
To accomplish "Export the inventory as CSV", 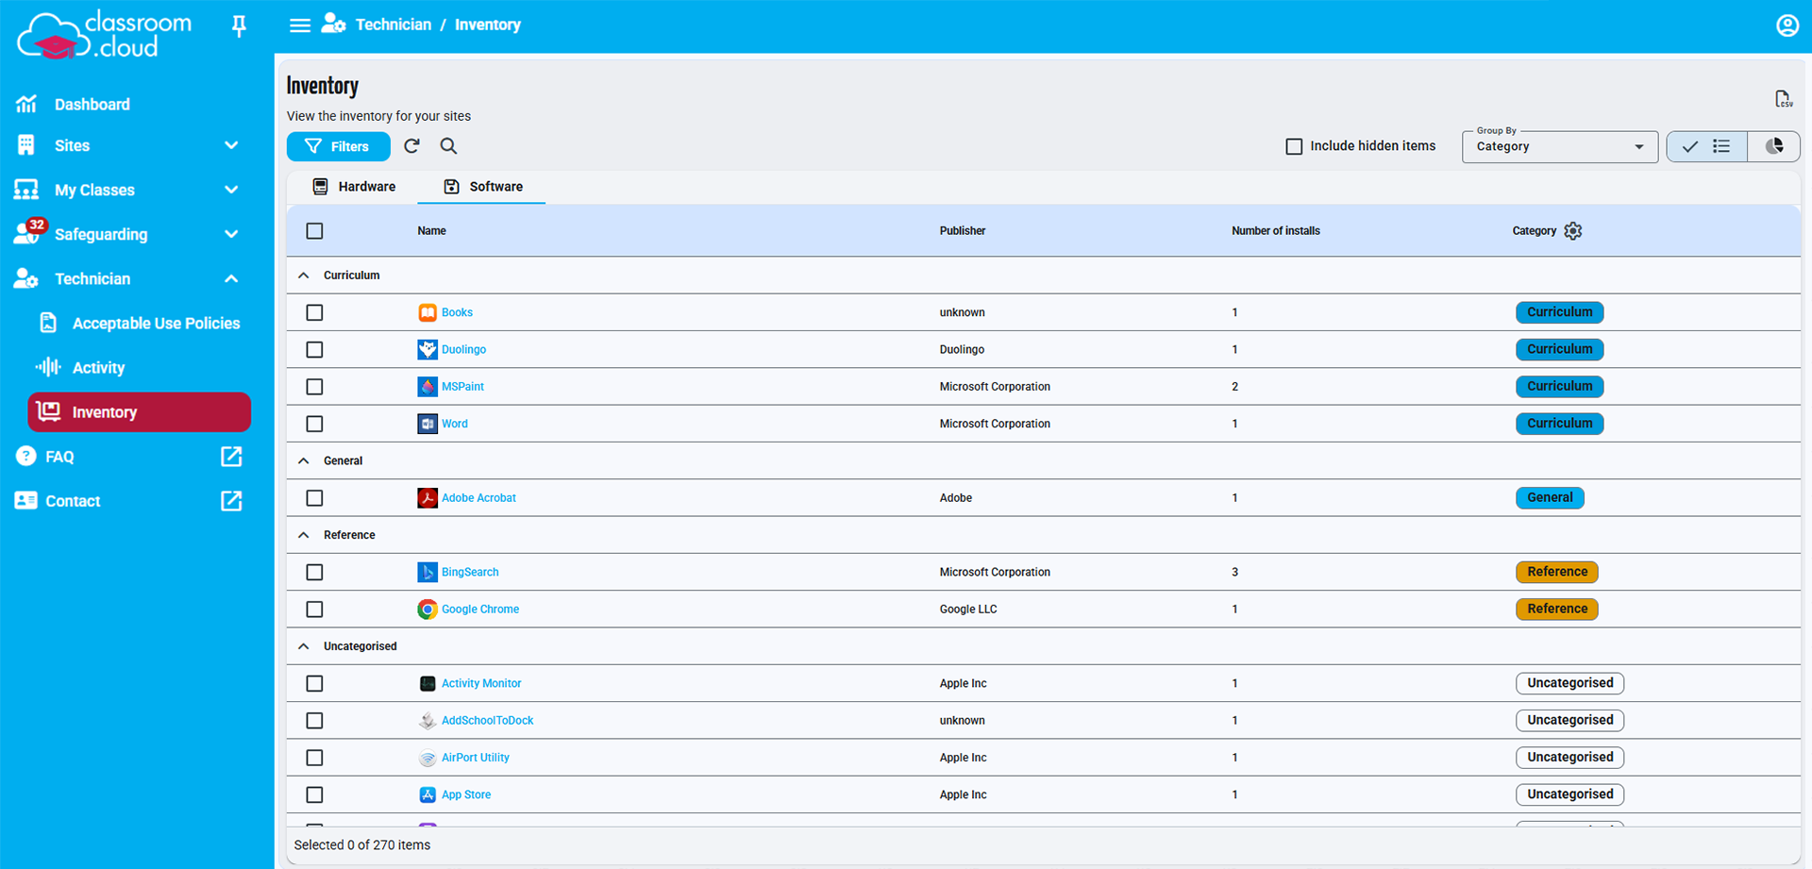I will tap(1784, 98).
